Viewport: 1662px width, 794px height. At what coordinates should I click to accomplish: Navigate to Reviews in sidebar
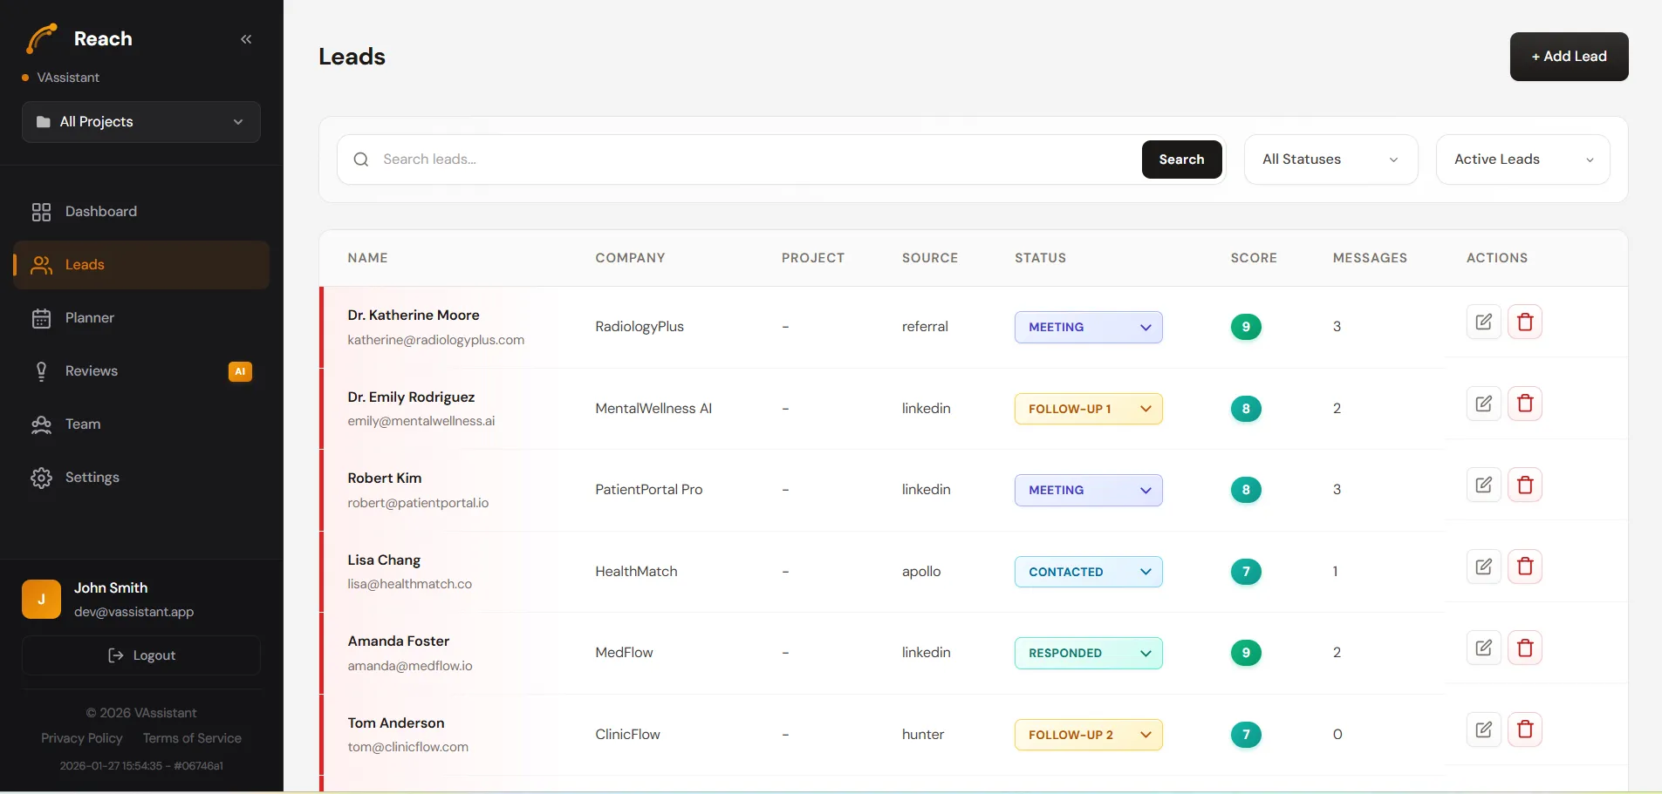point(91,371)
